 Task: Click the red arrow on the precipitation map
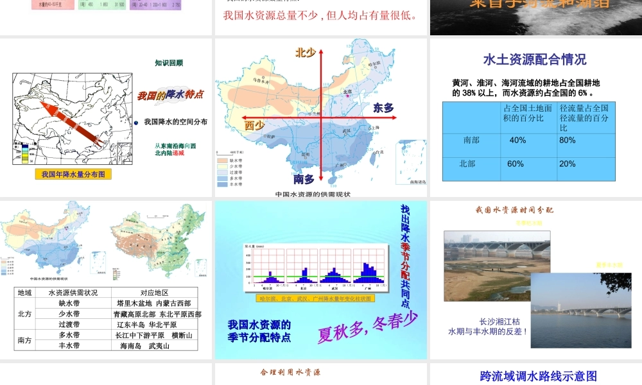click(72, 123)
